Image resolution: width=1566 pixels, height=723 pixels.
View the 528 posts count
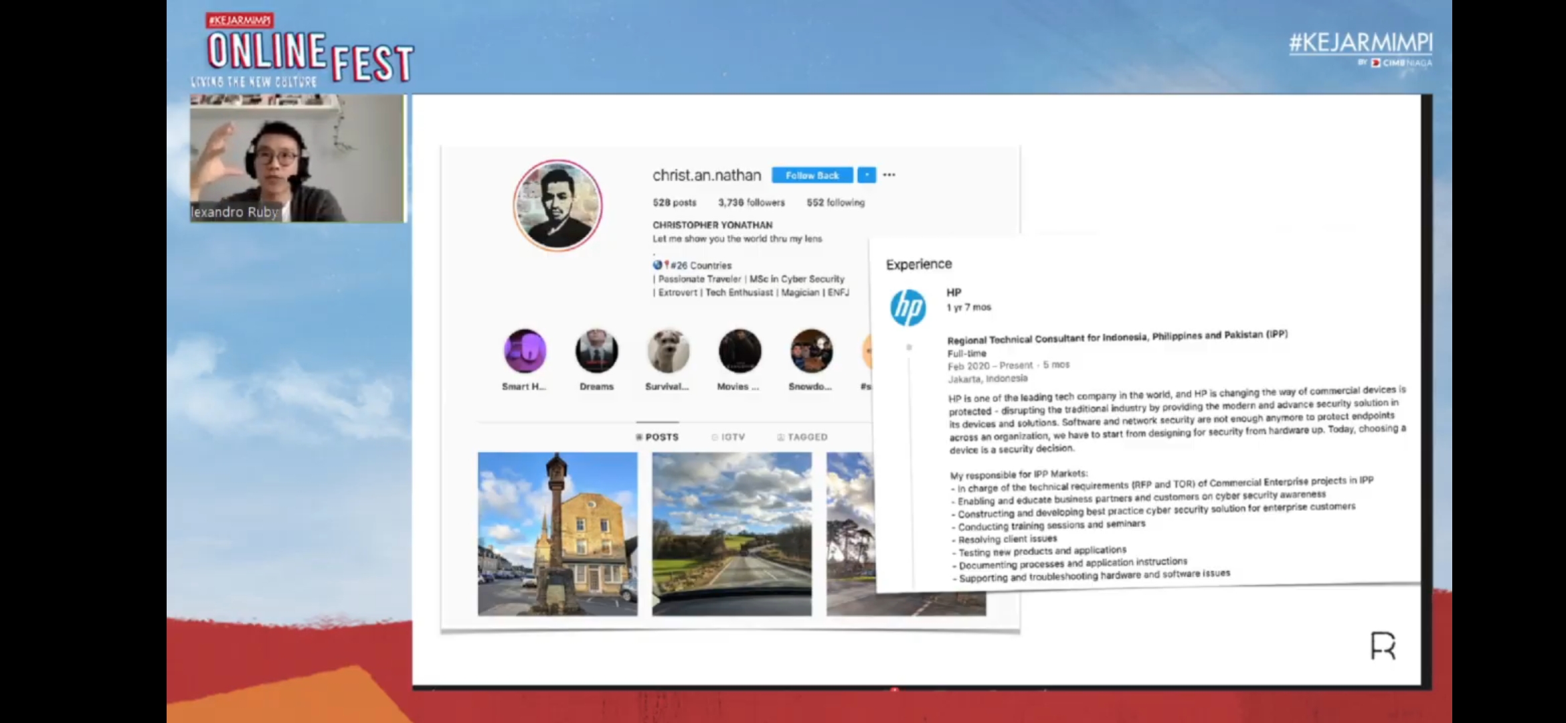coord(674,202)
